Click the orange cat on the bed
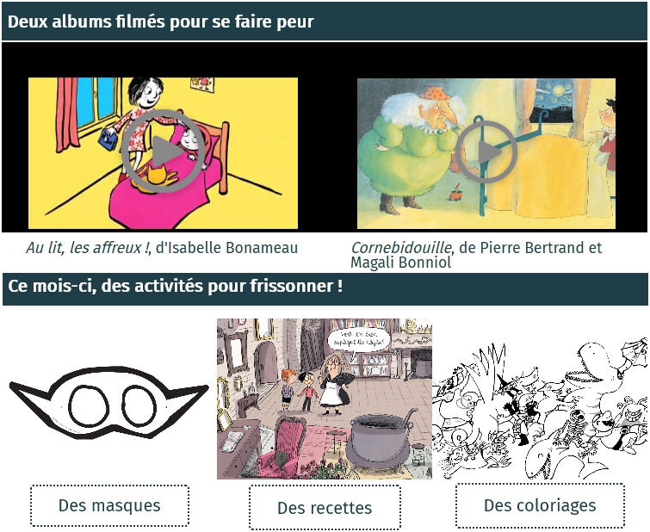This screenshot has height=532, width=650. tap(154, 179)
